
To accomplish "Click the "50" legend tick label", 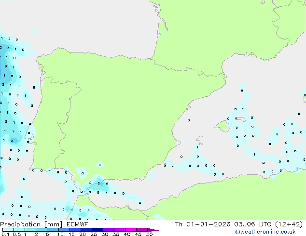I will 149,234.
